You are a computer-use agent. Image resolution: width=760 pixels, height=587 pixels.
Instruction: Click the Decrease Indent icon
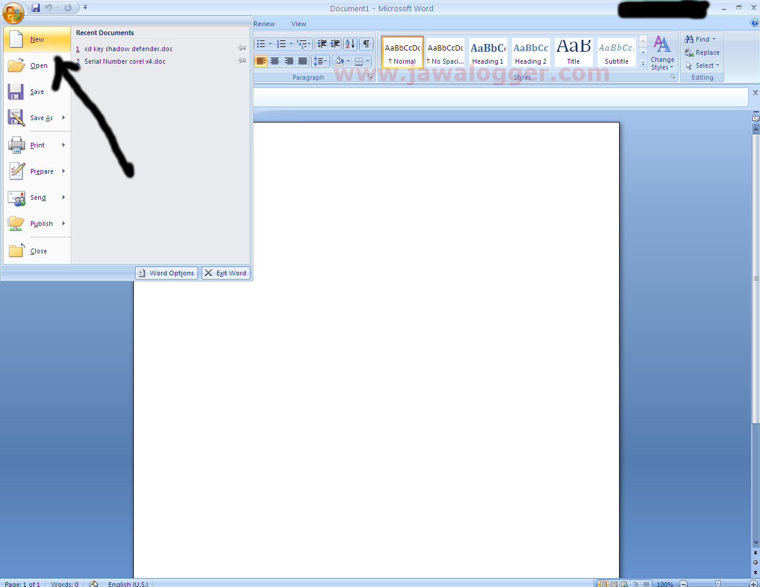tap(322, 44)
